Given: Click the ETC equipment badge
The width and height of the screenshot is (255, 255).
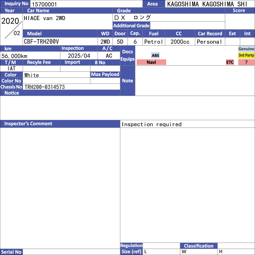Looking at the screenshot, I should pos(230,62).
